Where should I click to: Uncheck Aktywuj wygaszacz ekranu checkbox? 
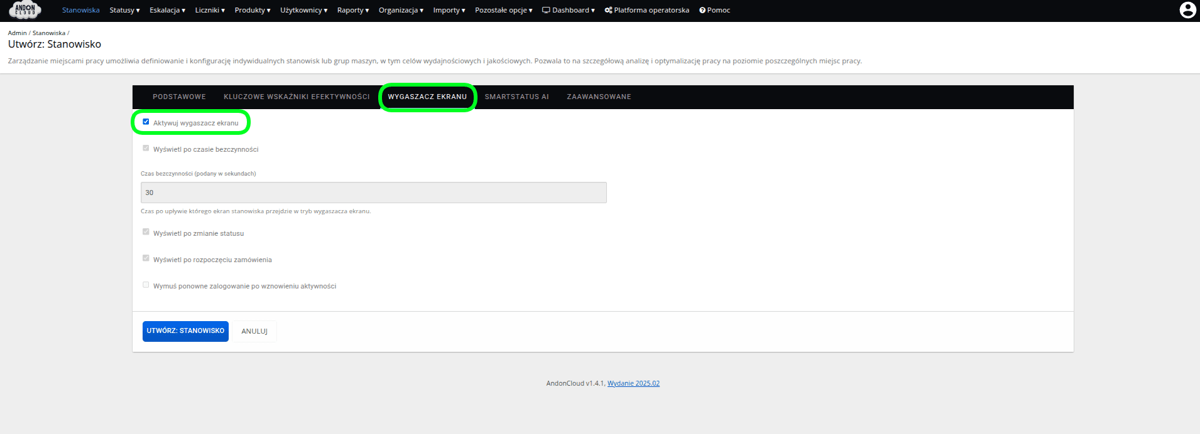146,122
